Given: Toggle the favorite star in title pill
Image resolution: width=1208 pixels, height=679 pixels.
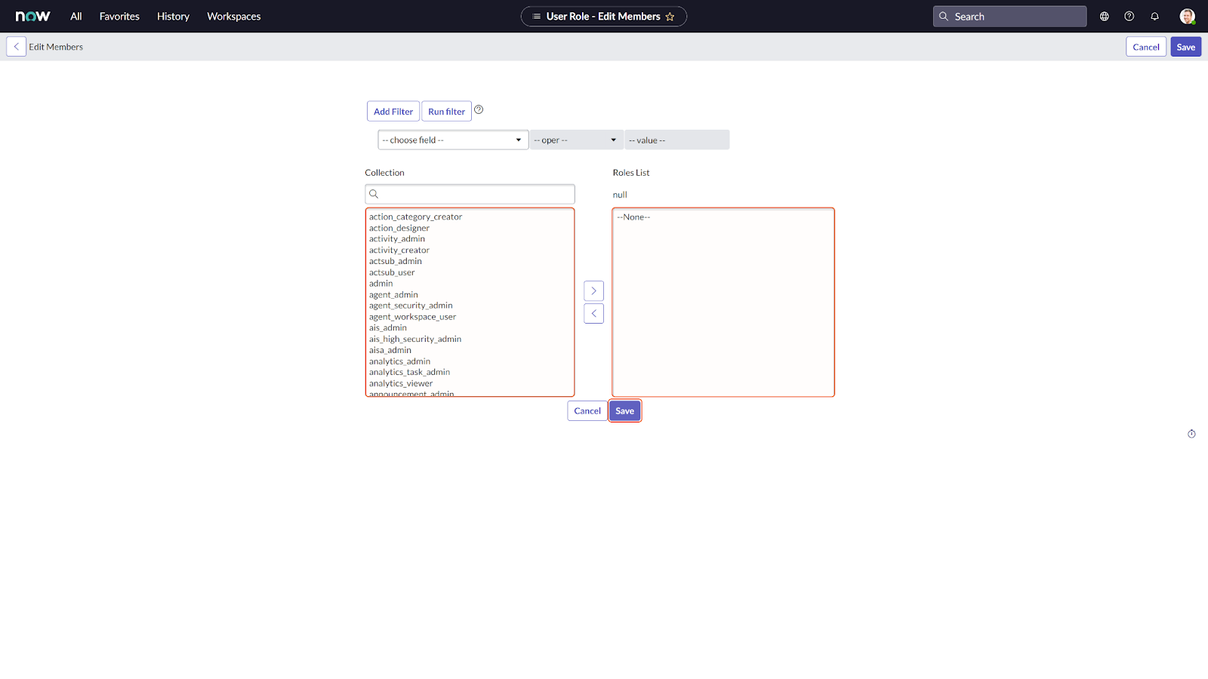Looking at the screenshot, I should pos(670,17).
